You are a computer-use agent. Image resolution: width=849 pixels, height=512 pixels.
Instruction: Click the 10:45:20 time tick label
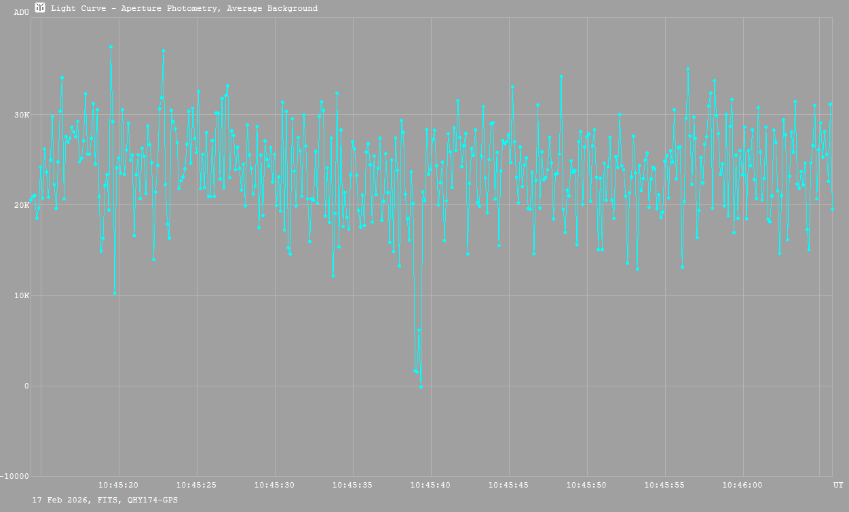click(x=119, y=485)
